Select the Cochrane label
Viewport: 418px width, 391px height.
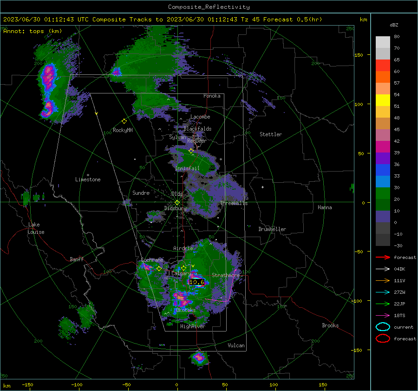[x=152, y=260]
